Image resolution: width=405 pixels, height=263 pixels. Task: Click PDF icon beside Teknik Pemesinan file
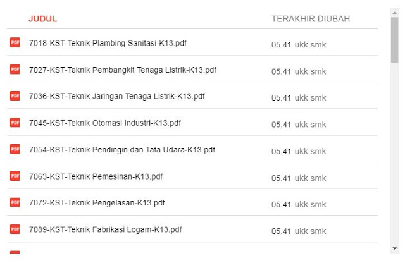pyautogui.click(x=15, y=176)
